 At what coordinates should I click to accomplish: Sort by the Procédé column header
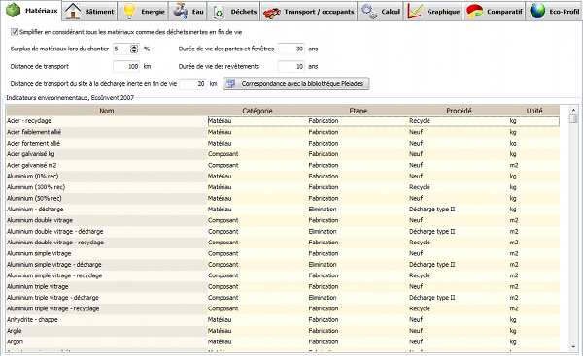click(x=459, y=111)
